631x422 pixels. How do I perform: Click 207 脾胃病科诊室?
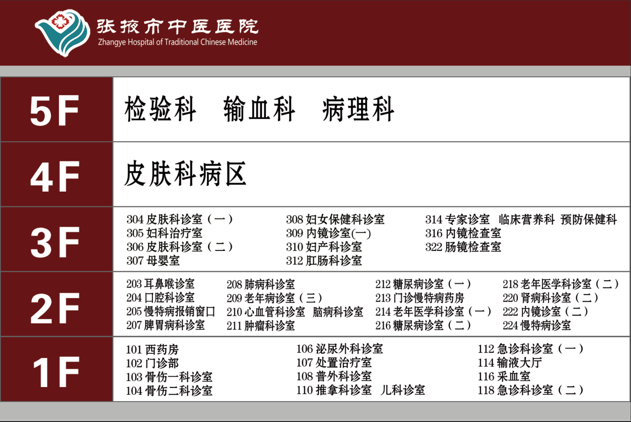(166, 325)
